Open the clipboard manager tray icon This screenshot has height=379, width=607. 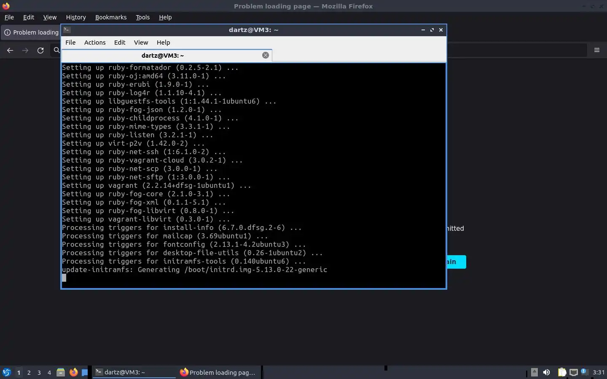pyautogui.click(x=562, y=372)
